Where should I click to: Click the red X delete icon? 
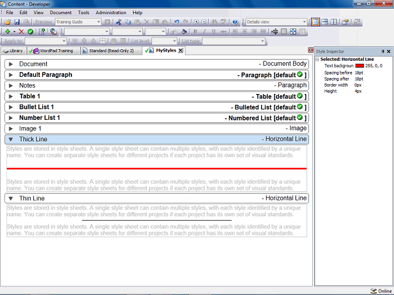(22, 31)
